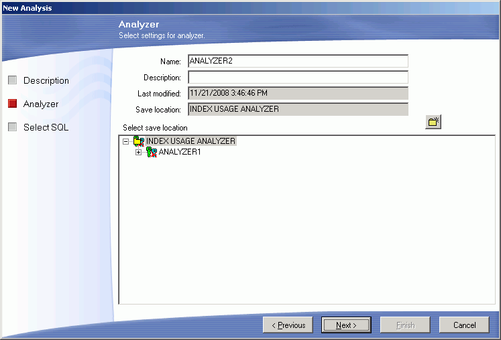The image size is (501, 340).
Task: Click into the empty Description field
Action: [x=298, y=77]
